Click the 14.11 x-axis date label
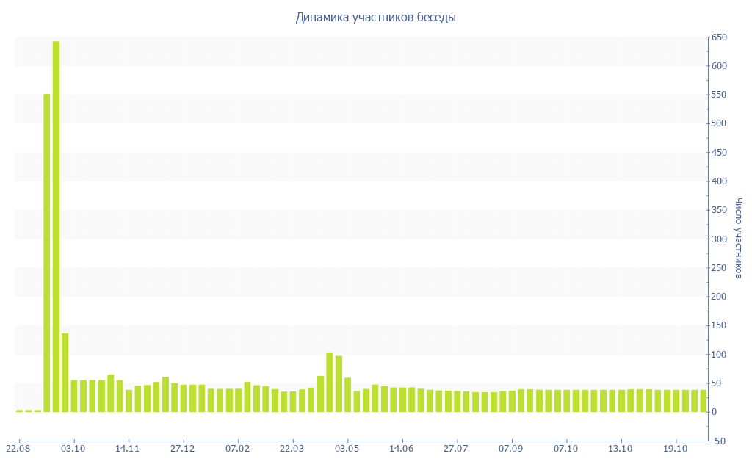The height and width of the screenshot is (470, 752). tap(128, 448)
